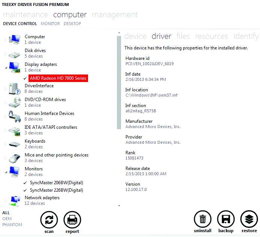Click Inf location C:\Windows\INF\oem37.inf
This screenshot has width=260, height=237.
pyautogui.click(x=151, y=95)
